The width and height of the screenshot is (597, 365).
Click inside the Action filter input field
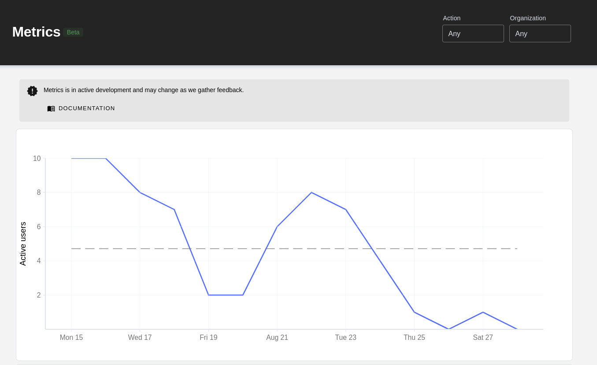473,34
